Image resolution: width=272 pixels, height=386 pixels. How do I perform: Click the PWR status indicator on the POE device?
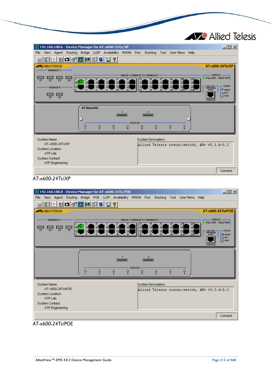[x=223, y=241]
